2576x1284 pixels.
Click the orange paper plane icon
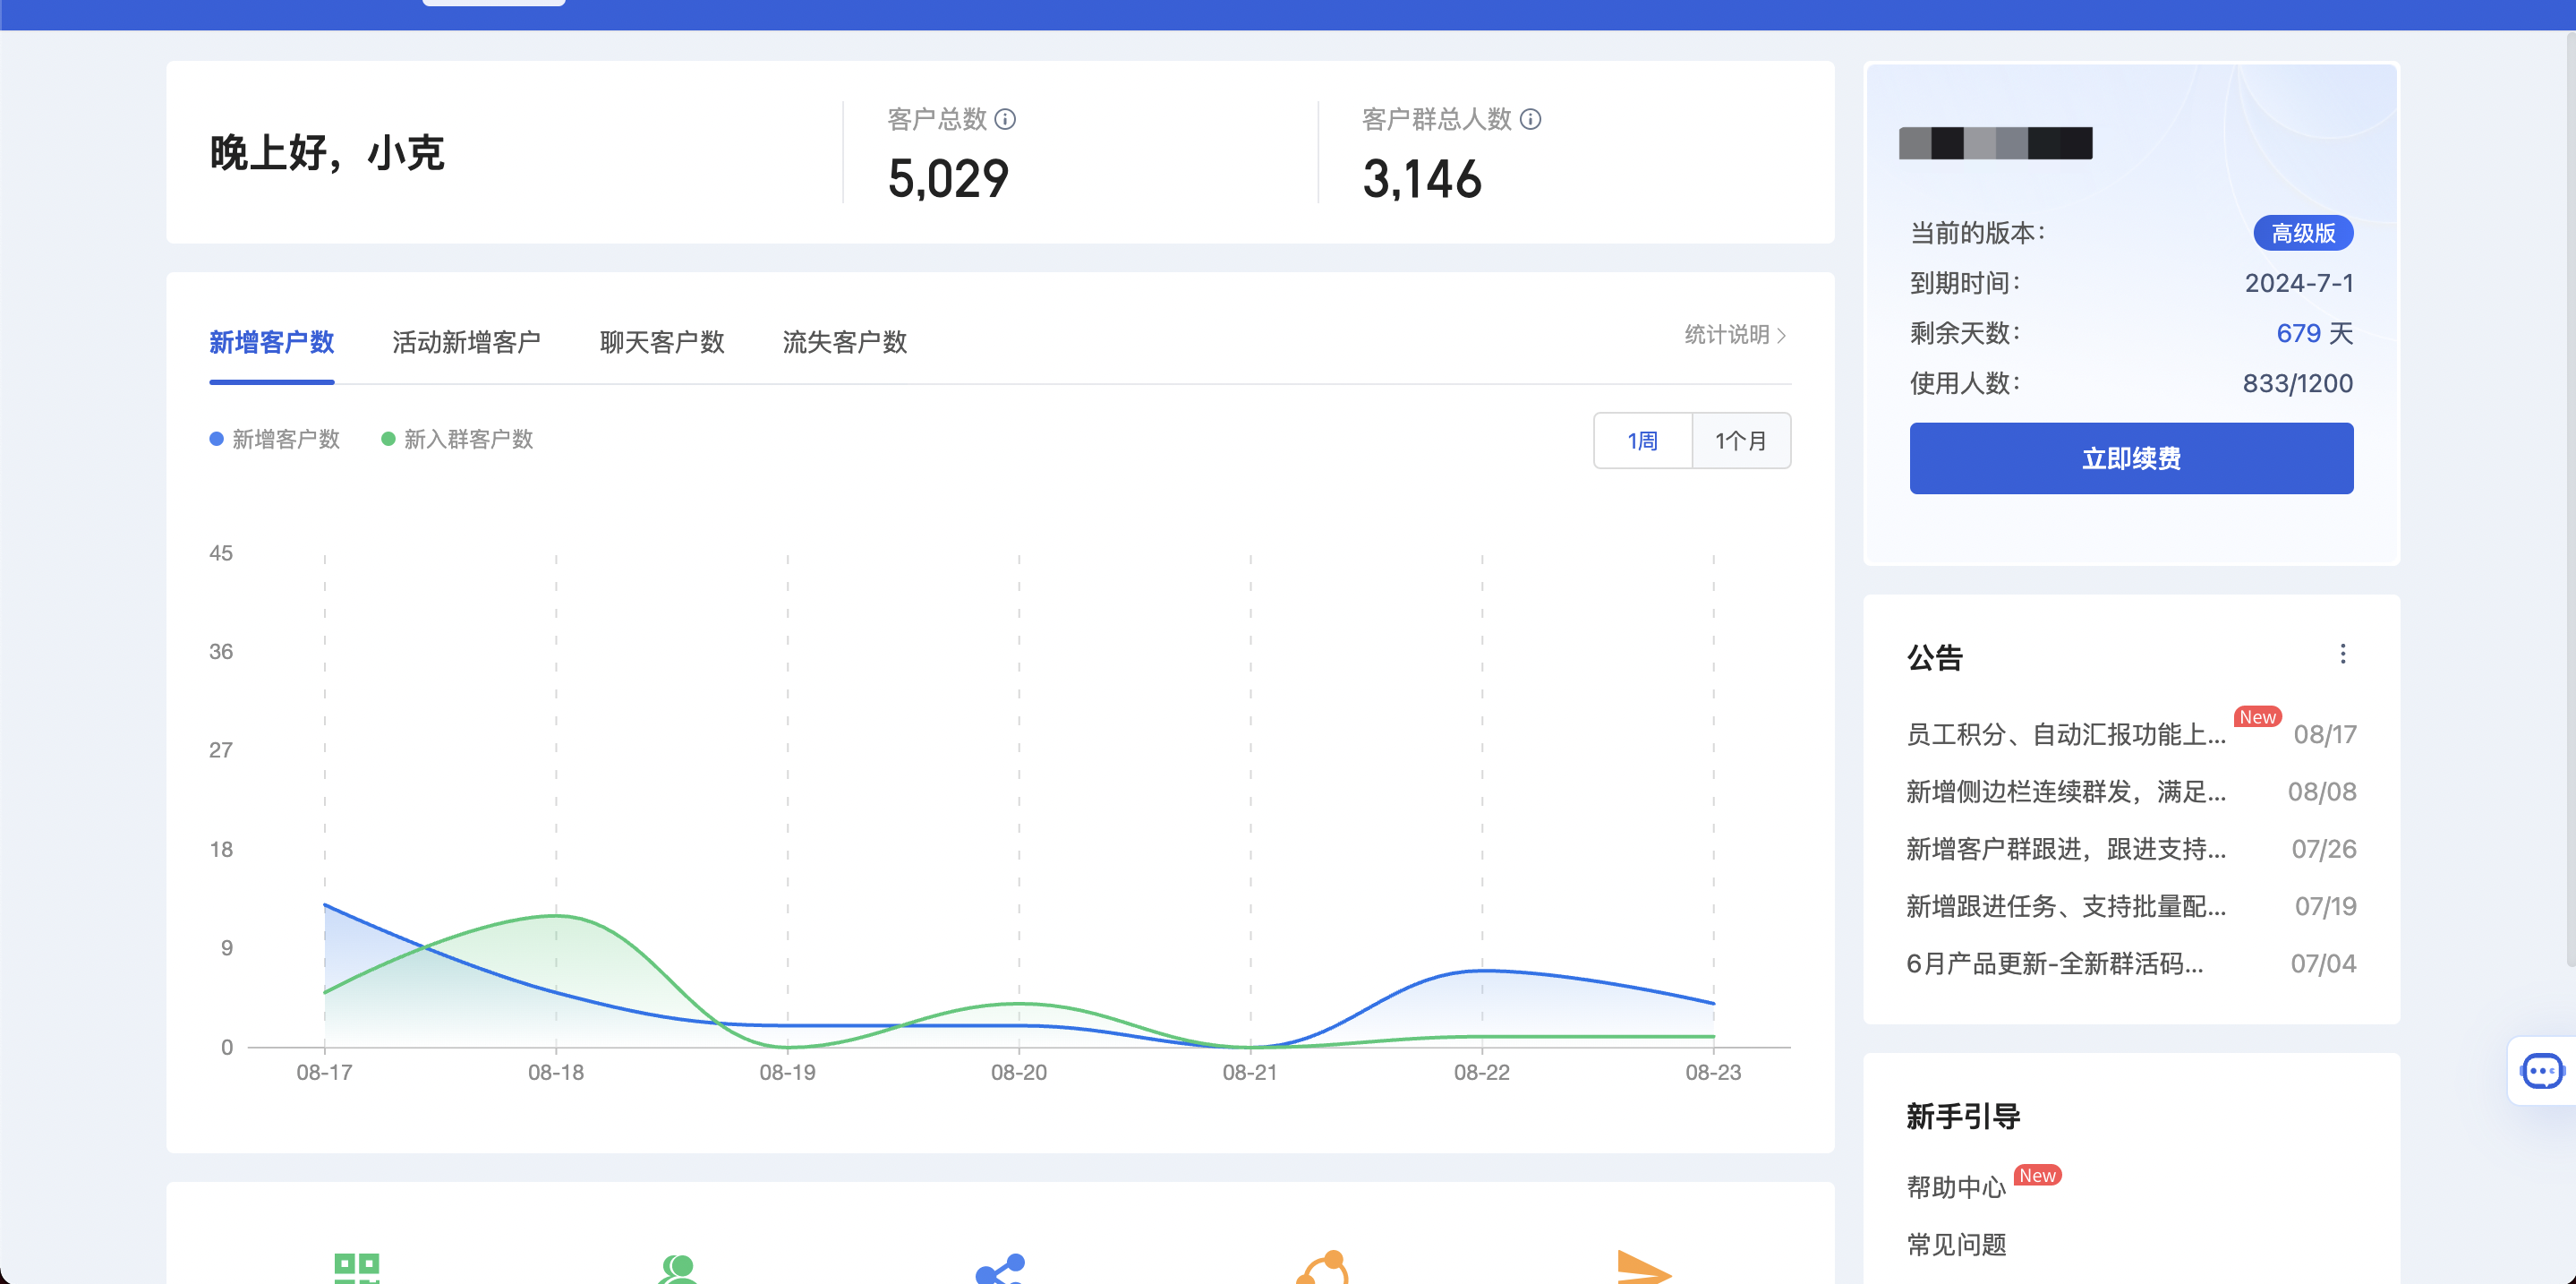(x=1643, y=1267)
